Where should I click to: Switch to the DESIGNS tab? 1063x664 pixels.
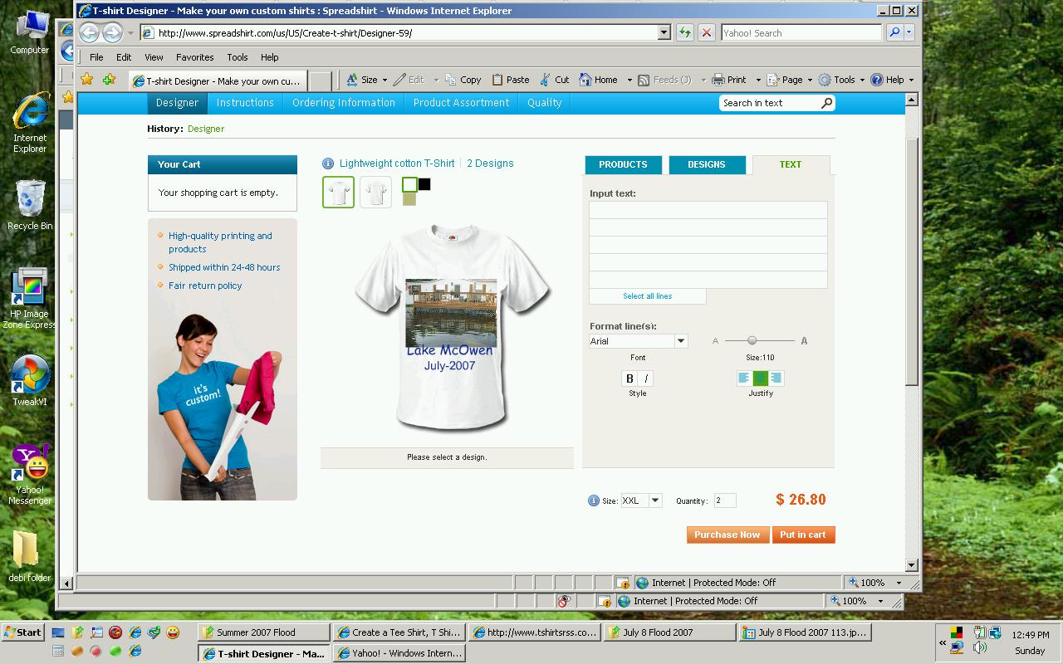(x=707, y=164)
